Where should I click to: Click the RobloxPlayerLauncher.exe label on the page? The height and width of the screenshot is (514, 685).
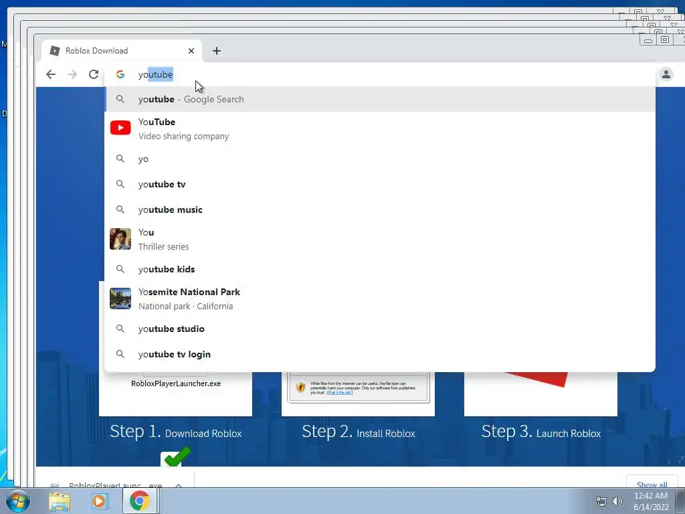(176, 383)
